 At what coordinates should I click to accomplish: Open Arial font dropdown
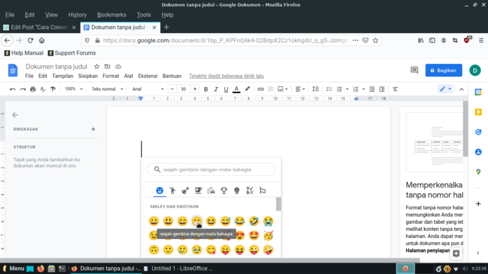(x=148, y=89)
